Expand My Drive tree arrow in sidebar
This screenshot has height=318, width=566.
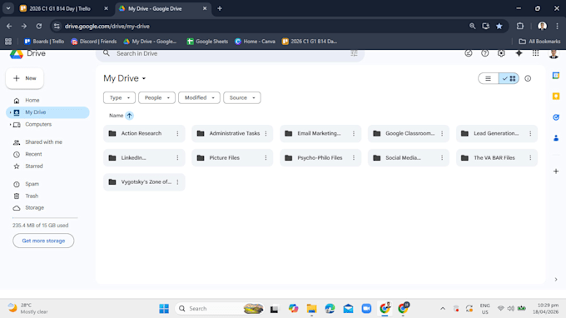10,112
